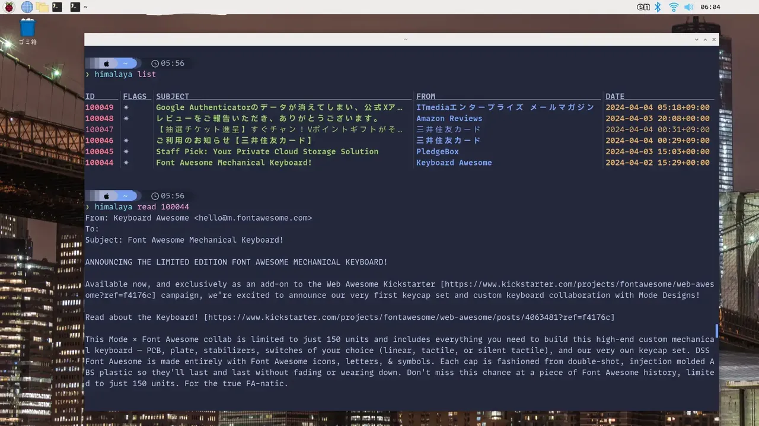Click the date 2024-04-02 15:29+00:00
Viewport: 759px width, 426px height.
[x=658, y=163]
